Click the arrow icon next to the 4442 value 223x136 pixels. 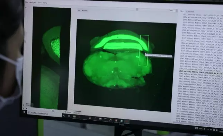click(x=65, y=112)
